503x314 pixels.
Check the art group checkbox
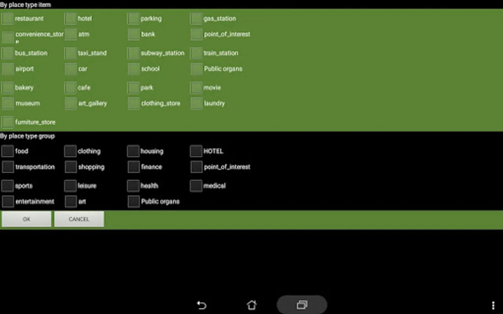coord(71,201)
